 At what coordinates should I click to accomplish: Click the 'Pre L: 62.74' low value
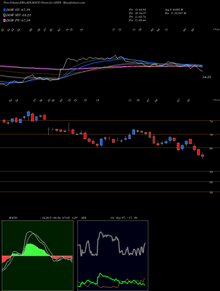138,17
